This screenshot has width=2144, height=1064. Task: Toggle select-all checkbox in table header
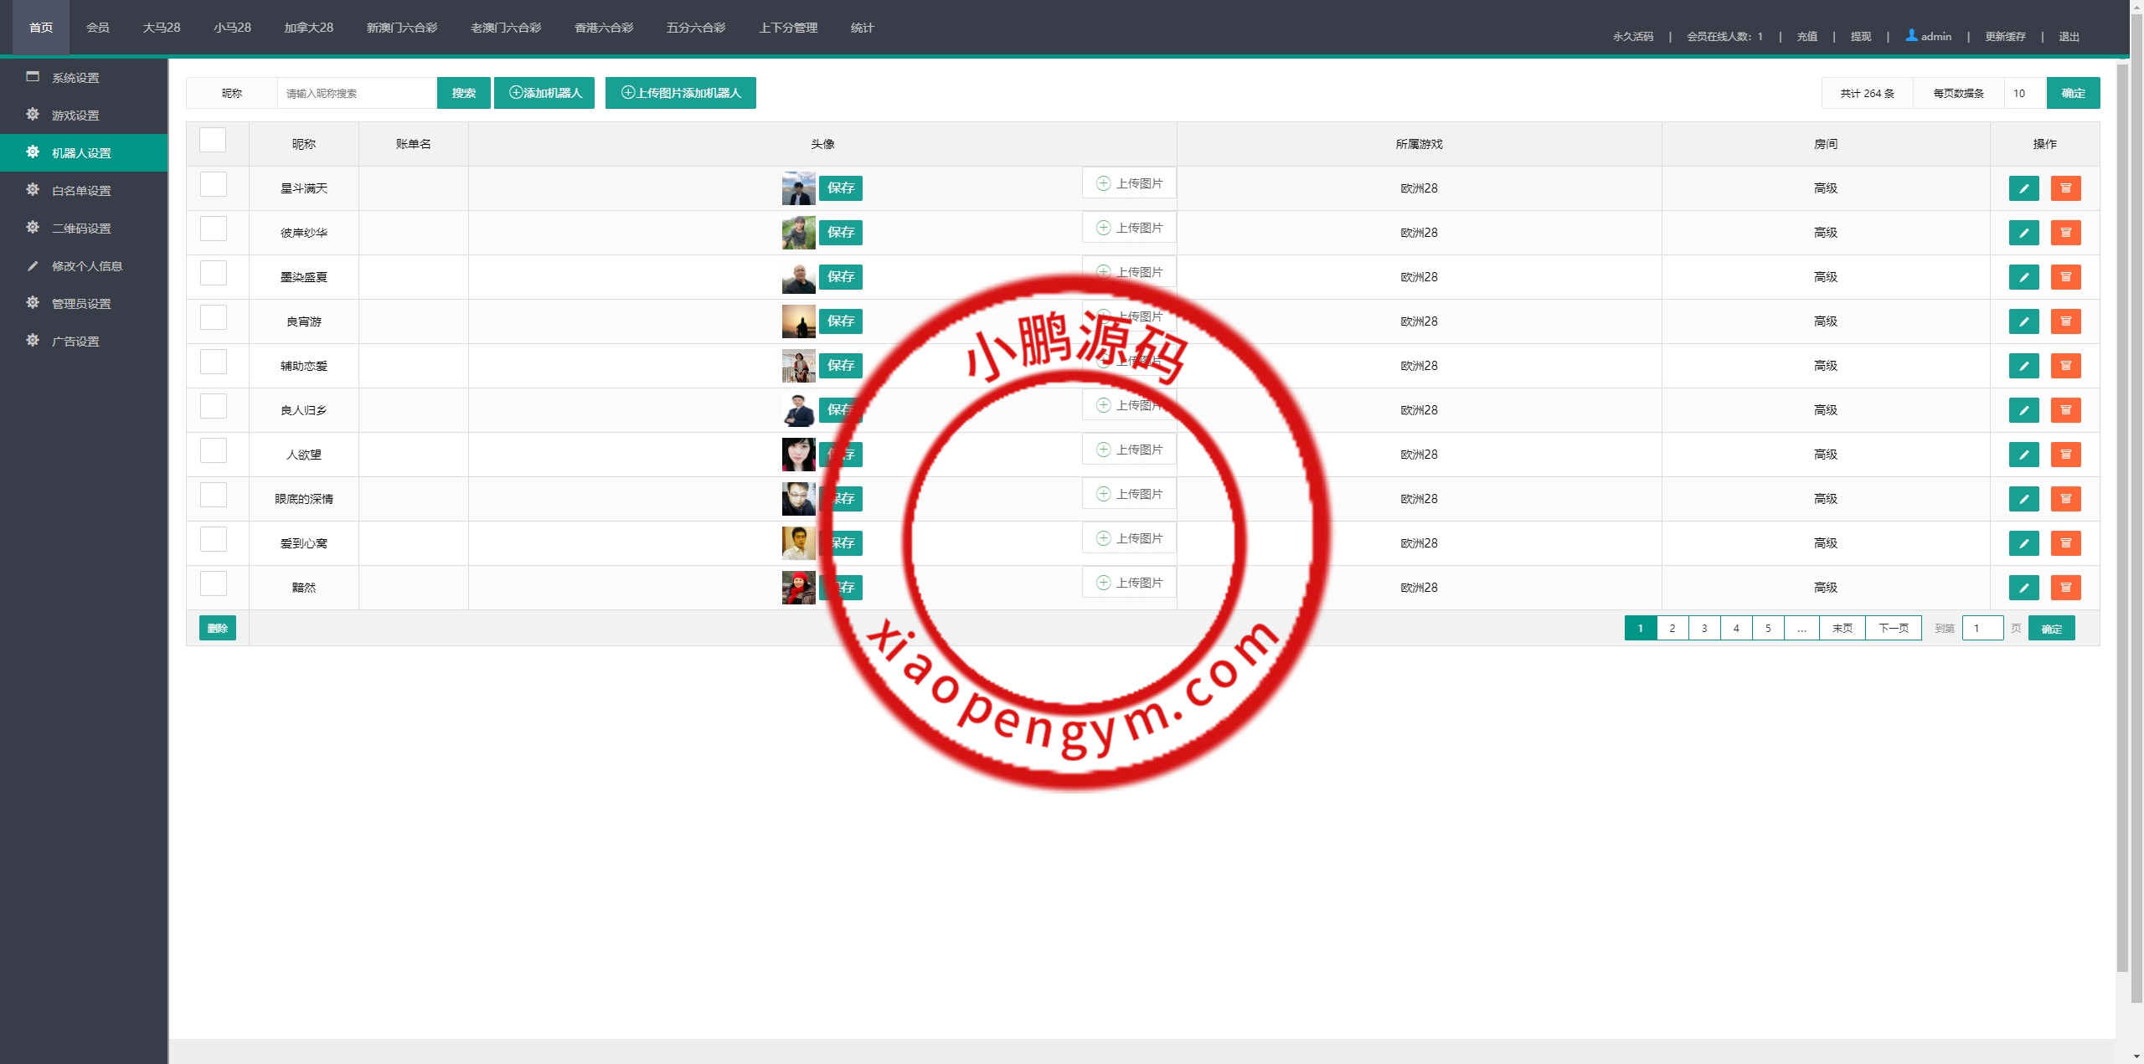tap(213, 141)
